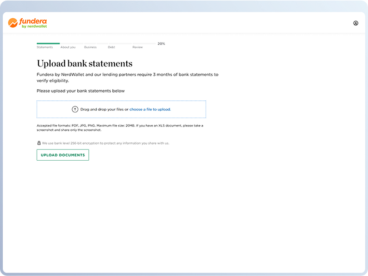
Task: Click the upload arrow circle icon
Action: tap(75, 109)
